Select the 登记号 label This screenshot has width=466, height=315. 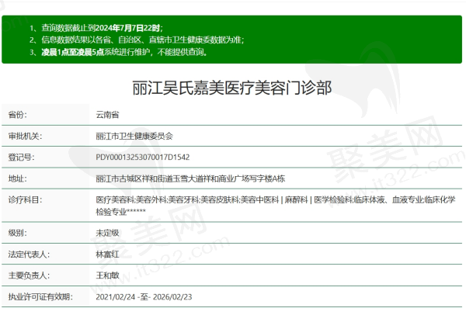[x=22, y=157]
